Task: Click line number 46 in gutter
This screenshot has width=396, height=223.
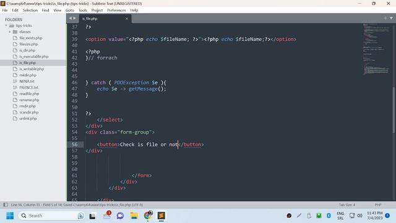Action: (74, 82)
